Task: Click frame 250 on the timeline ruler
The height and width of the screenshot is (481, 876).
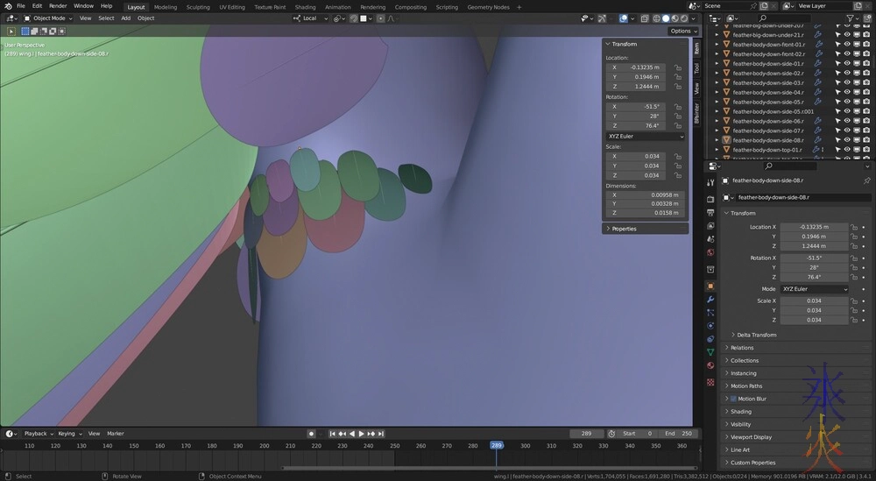Action: (394, 446)
